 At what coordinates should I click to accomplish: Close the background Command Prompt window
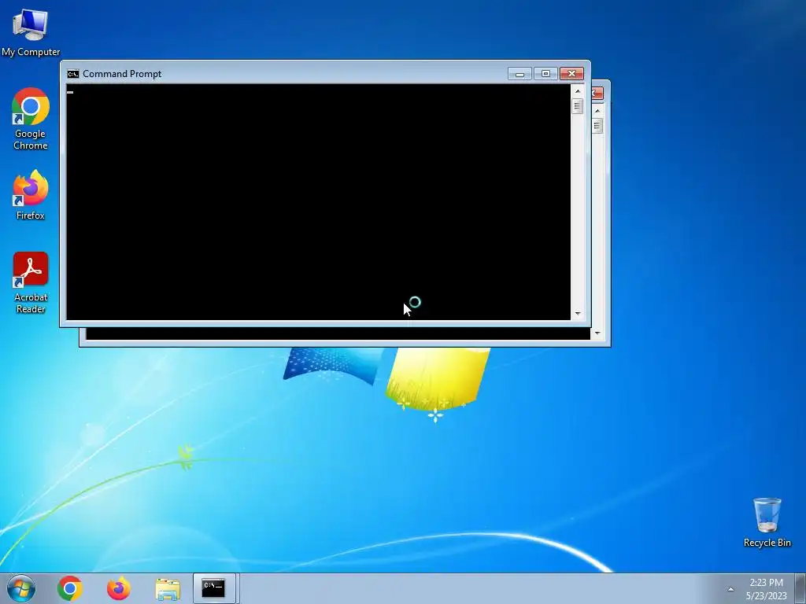coord(597,93)
